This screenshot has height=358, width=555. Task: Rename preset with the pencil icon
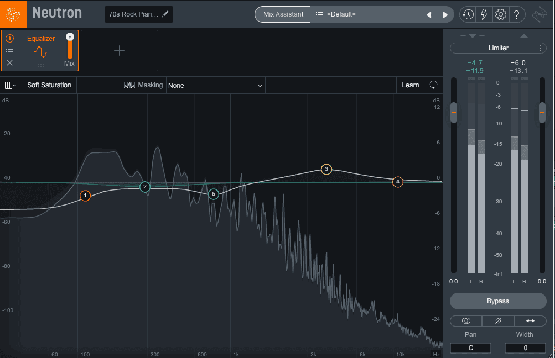(x=165, y=14)
